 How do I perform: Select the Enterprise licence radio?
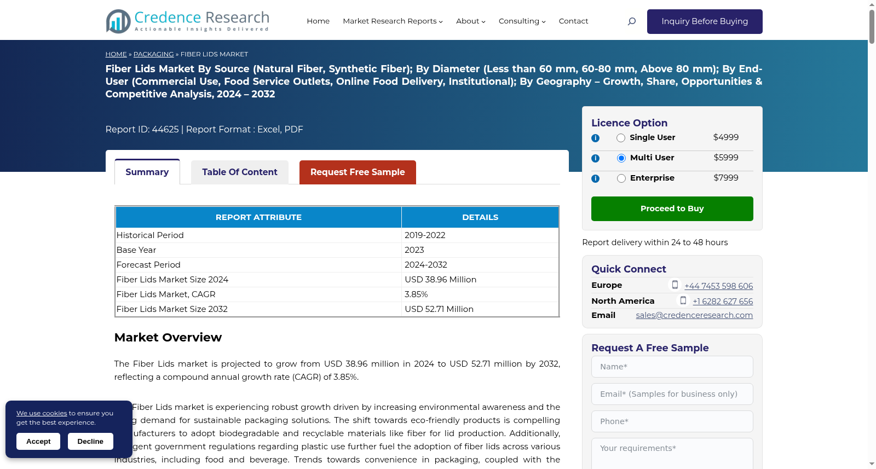coord(621,178)
